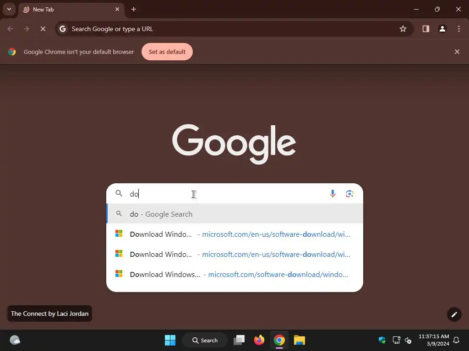Viewport: 469px width, 351px height.
Task: Open the side panel
Action: (425, 29)
